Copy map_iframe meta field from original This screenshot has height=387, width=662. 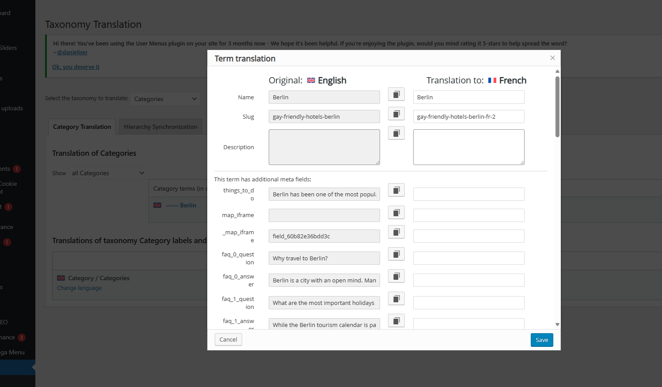tap(396, 212)
